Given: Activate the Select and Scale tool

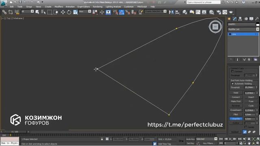Looking at the screenshot, I should coord(75,12).
